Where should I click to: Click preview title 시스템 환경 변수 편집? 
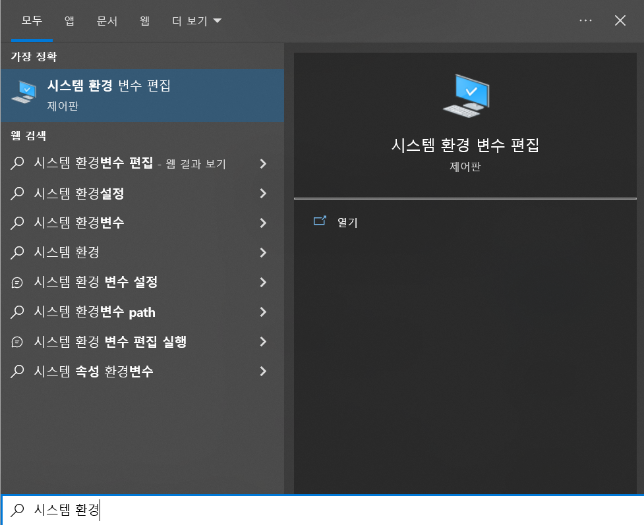click(x=465, y=145)
